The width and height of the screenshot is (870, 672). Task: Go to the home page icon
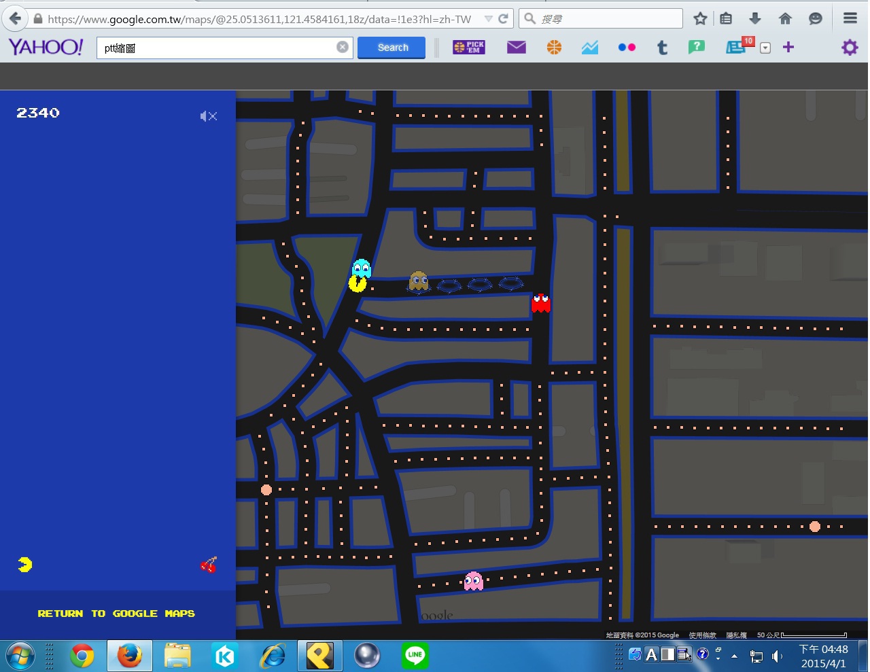[785, 19]
